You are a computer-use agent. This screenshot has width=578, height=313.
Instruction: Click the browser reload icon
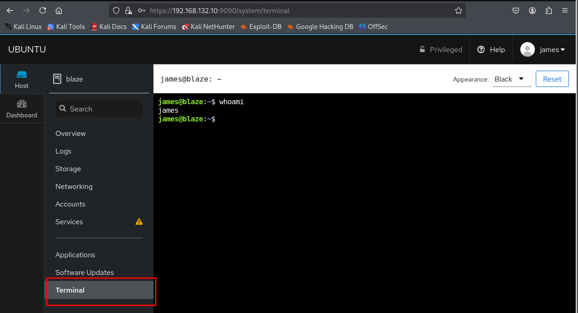coord(43,10)
